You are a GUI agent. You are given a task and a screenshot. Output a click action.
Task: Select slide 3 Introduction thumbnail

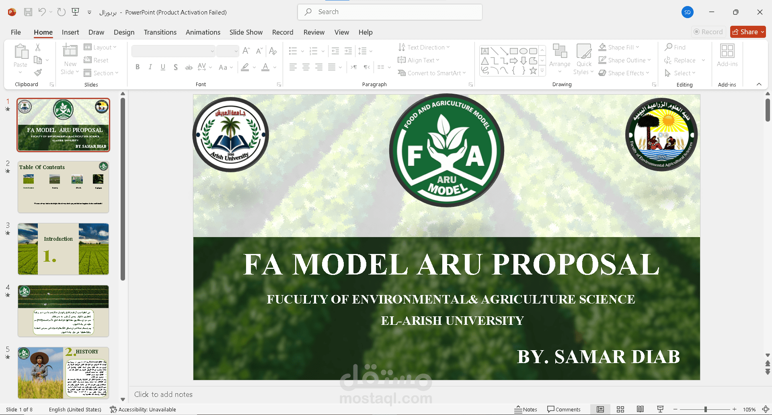pyautogui.click(x=63, y=249)
